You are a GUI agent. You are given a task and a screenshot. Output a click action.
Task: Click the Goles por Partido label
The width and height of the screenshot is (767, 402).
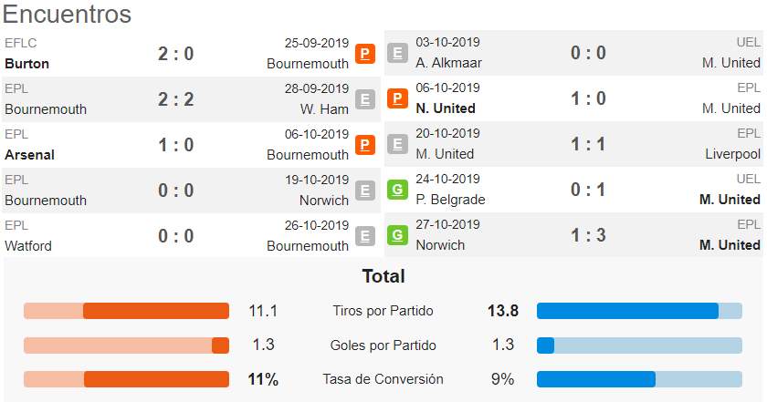click(x=383, y=345)
